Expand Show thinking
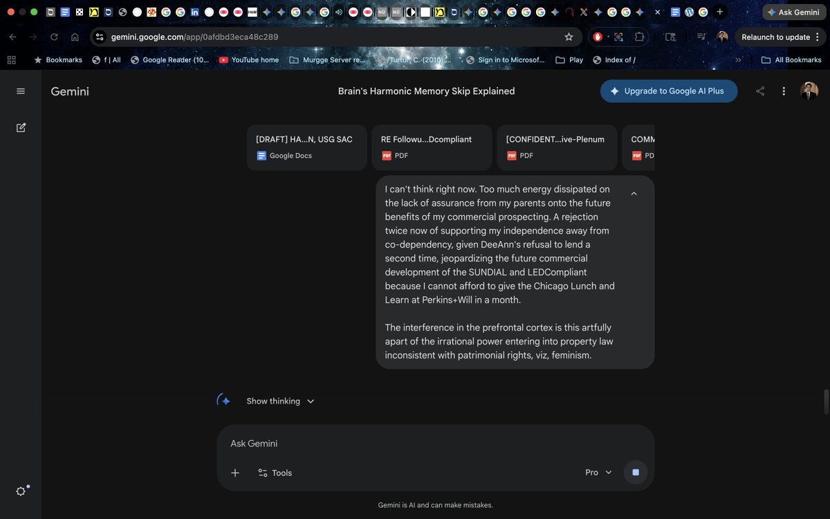Screen dimensions: 830x519 coord(280,401)
